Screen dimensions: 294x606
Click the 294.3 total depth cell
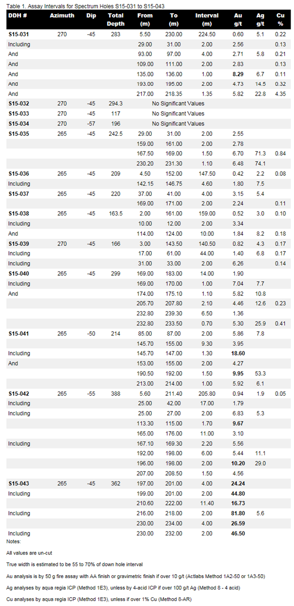point(116,103)
